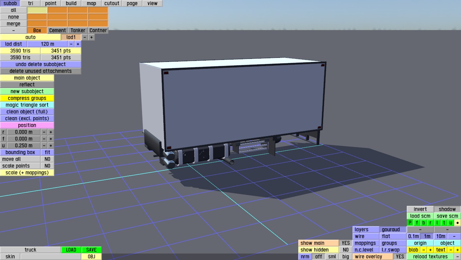Toggle the NO value beside scale points
This screenshot has height=260, width=461.
[47, 166]
